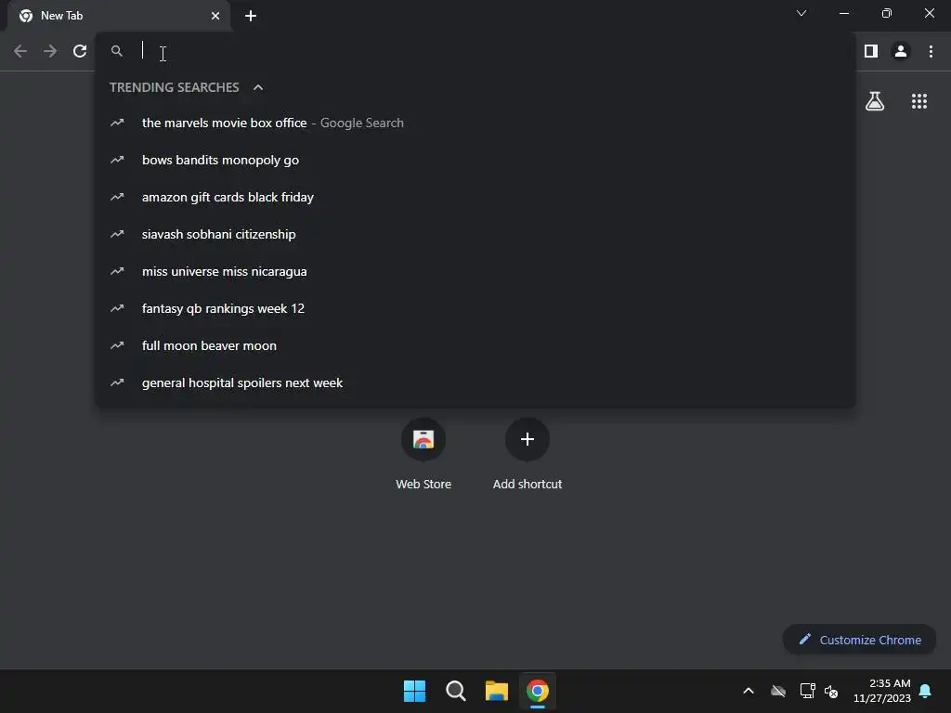Open Customize Chrome panel

point(859,640)
